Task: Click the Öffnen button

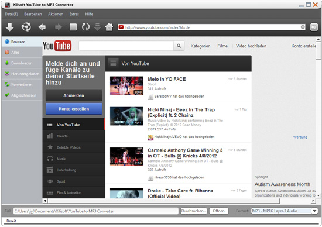Action: pyautogui.click(x=219, y=211)
